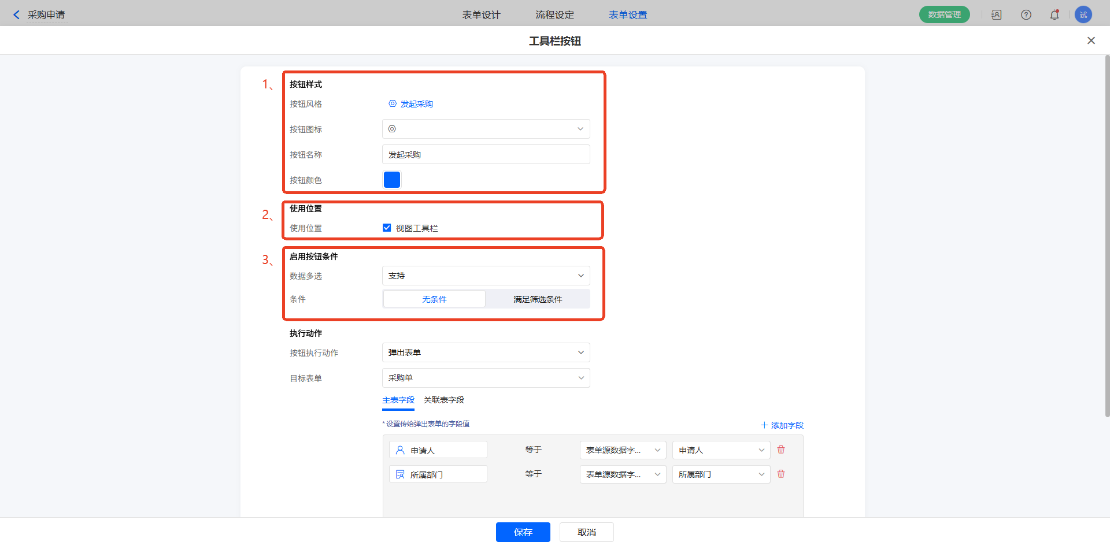Viewport: 1110px width, 546px height.
Task: Open the 申请人 value dropdown
Action: (x=721, y=450)
